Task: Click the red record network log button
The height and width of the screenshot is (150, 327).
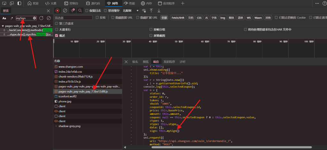Action: tap(57, 11)
